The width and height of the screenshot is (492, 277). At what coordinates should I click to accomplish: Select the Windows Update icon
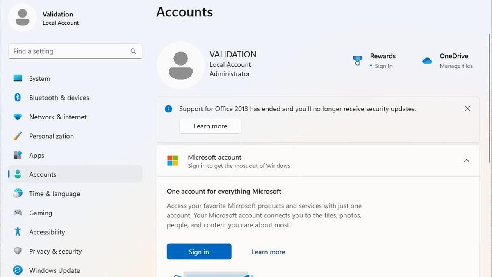pyautogui.click(x=17, y=270)
